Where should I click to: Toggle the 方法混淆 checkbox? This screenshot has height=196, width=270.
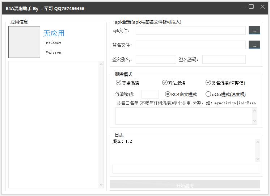[165, 83]
